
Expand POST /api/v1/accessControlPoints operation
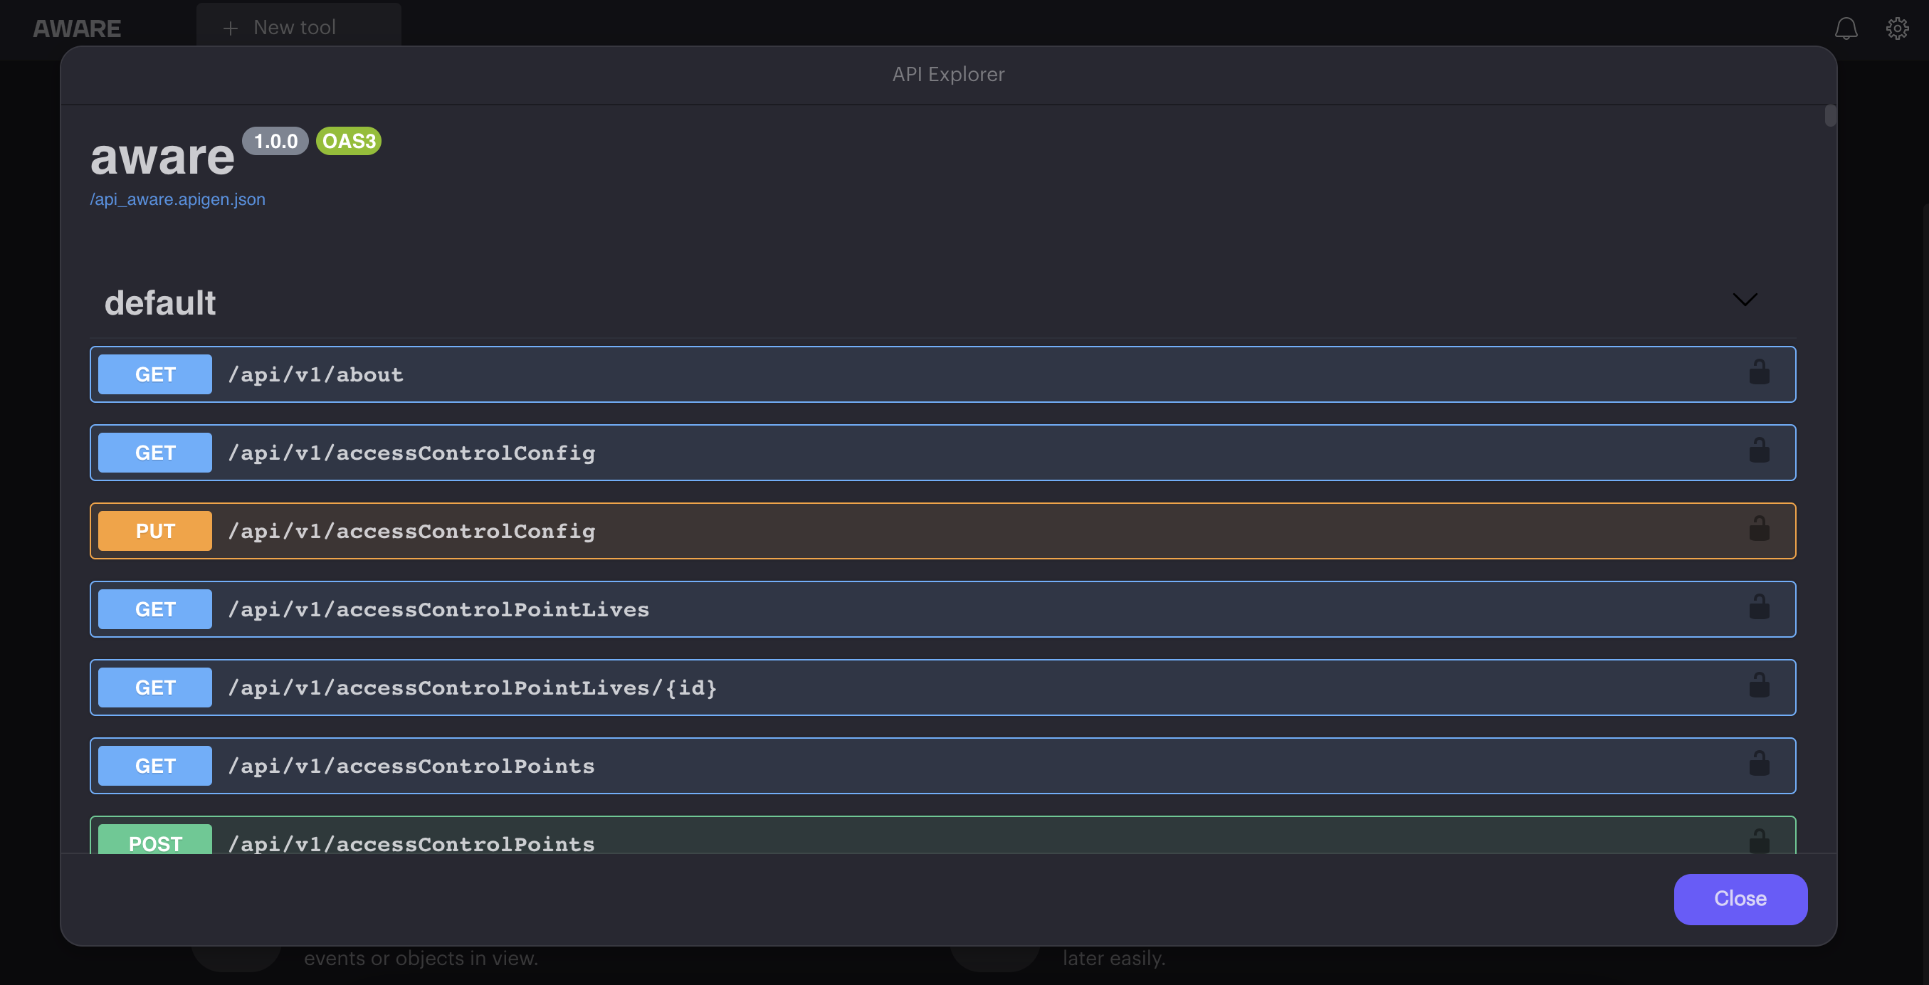(x=942, y=836)
